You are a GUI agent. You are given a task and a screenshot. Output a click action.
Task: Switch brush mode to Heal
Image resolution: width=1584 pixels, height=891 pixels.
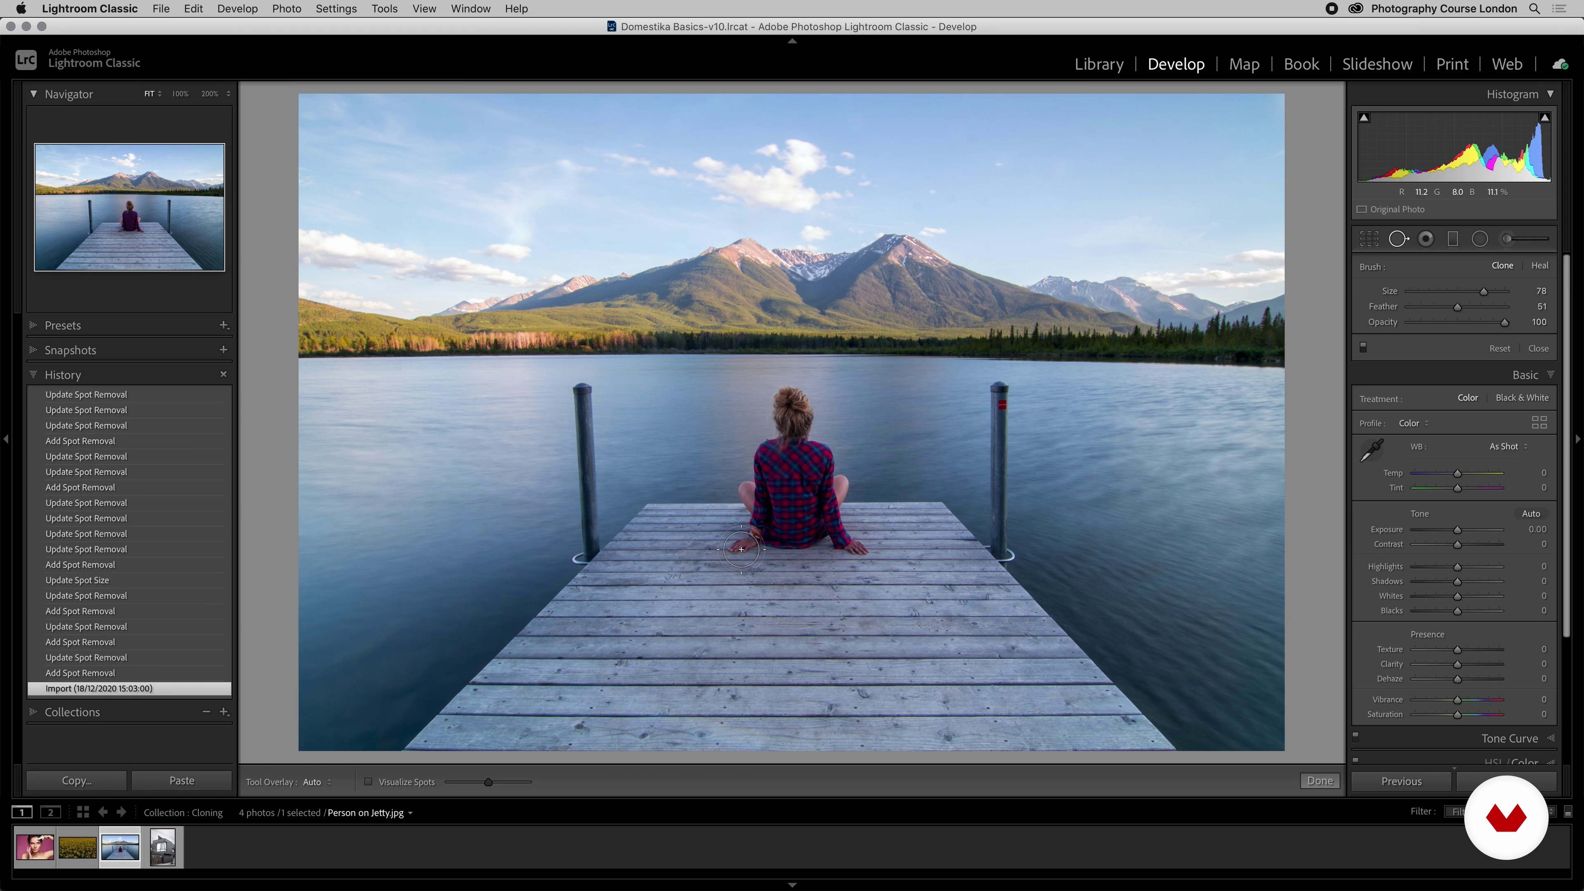point(1540,266)
